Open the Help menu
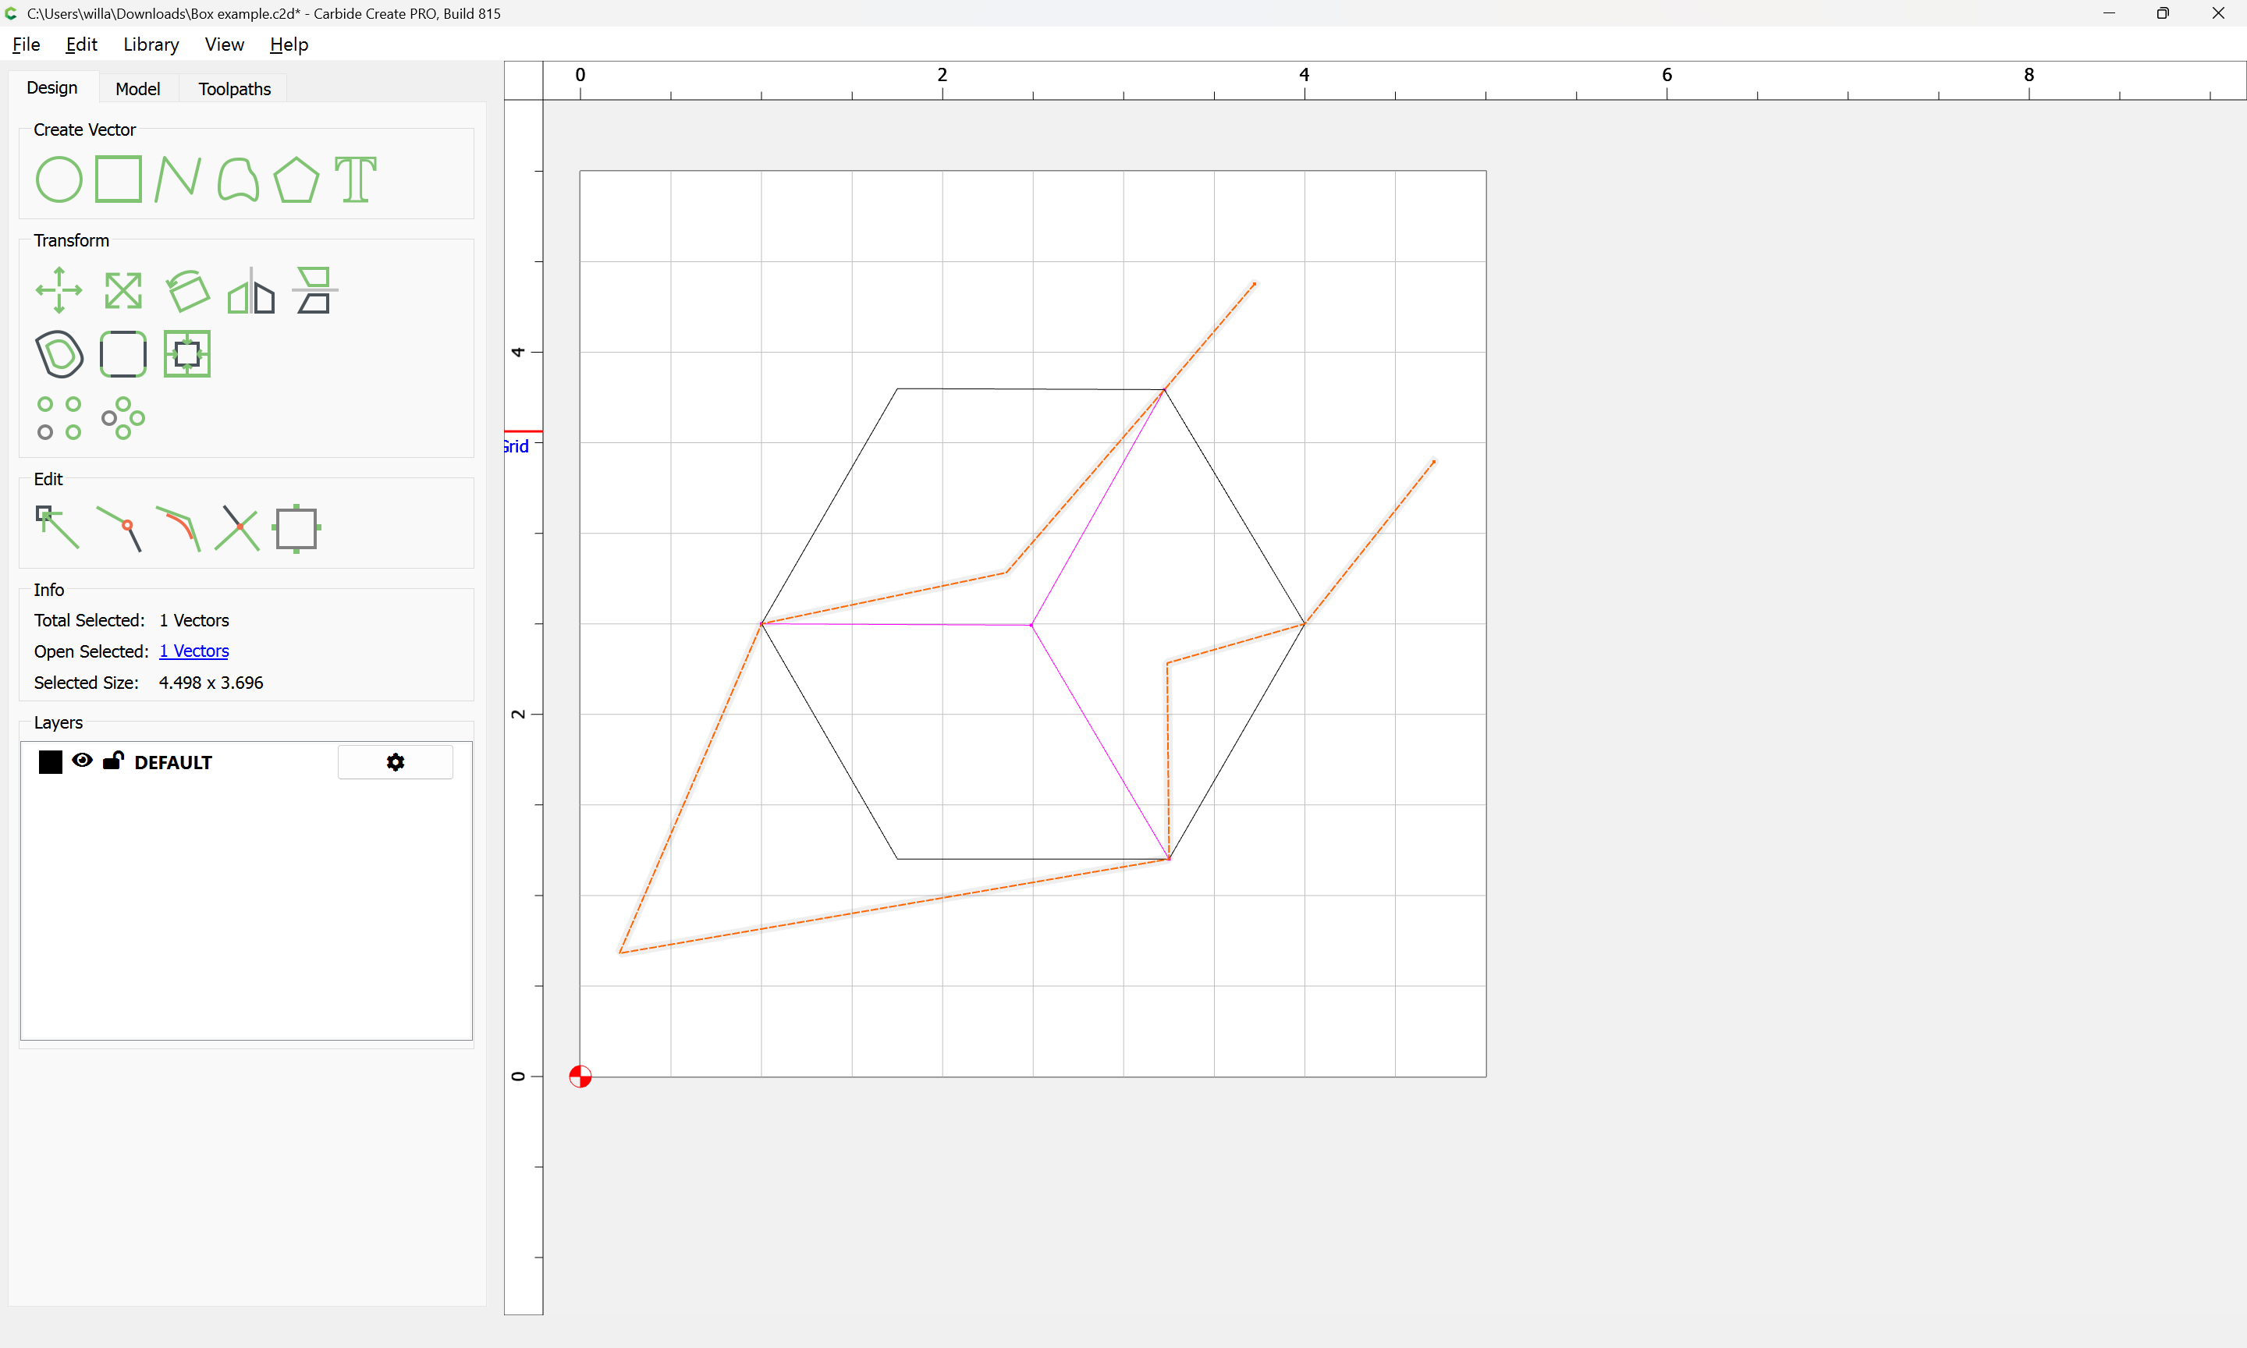The image size is (2247, 1348). coord(289,44)
